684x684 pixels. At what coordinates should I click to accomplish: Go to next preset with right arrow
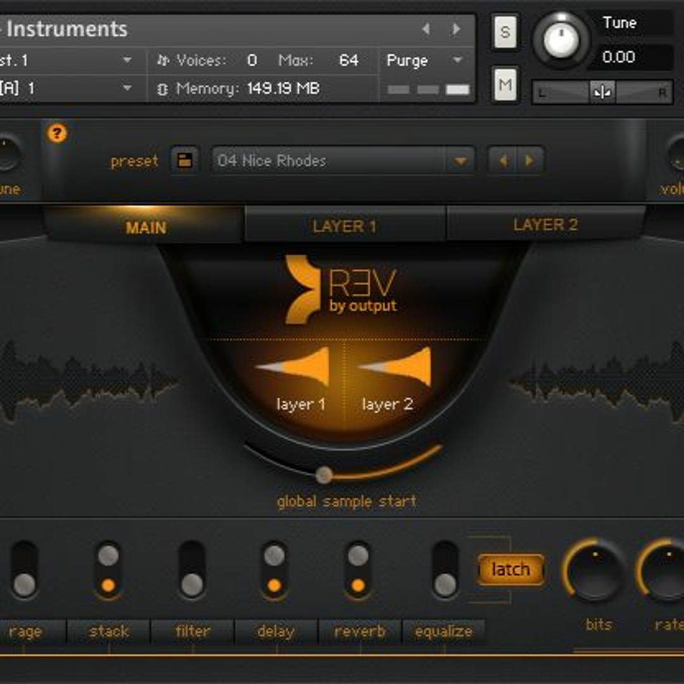(x=529, y=161)
